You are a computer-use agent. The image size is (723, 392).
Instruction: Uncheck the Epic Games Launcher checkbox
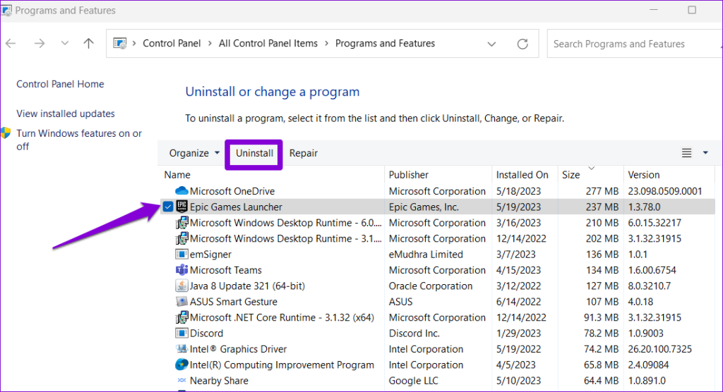click(x=168, y=207)
